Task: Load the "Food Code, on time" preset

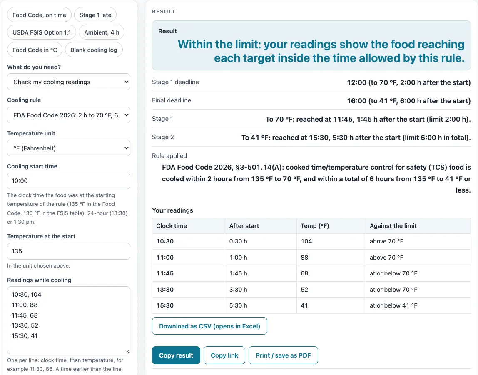Action: click(39, 15)
